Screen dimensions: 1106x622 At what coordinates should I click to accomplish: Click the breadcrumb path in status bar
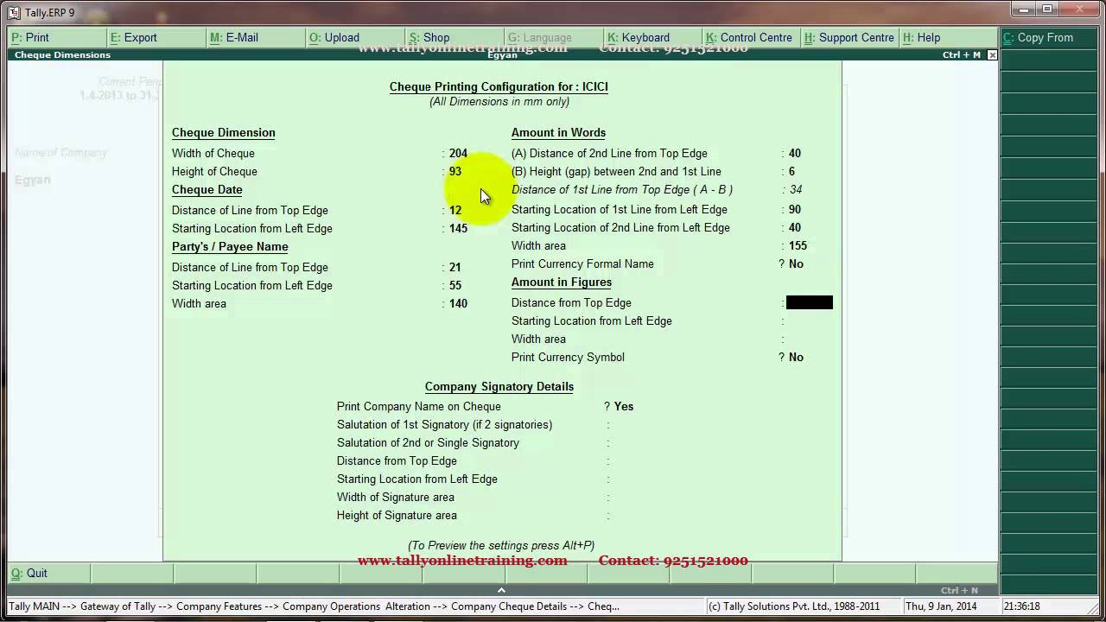[314, 606]
